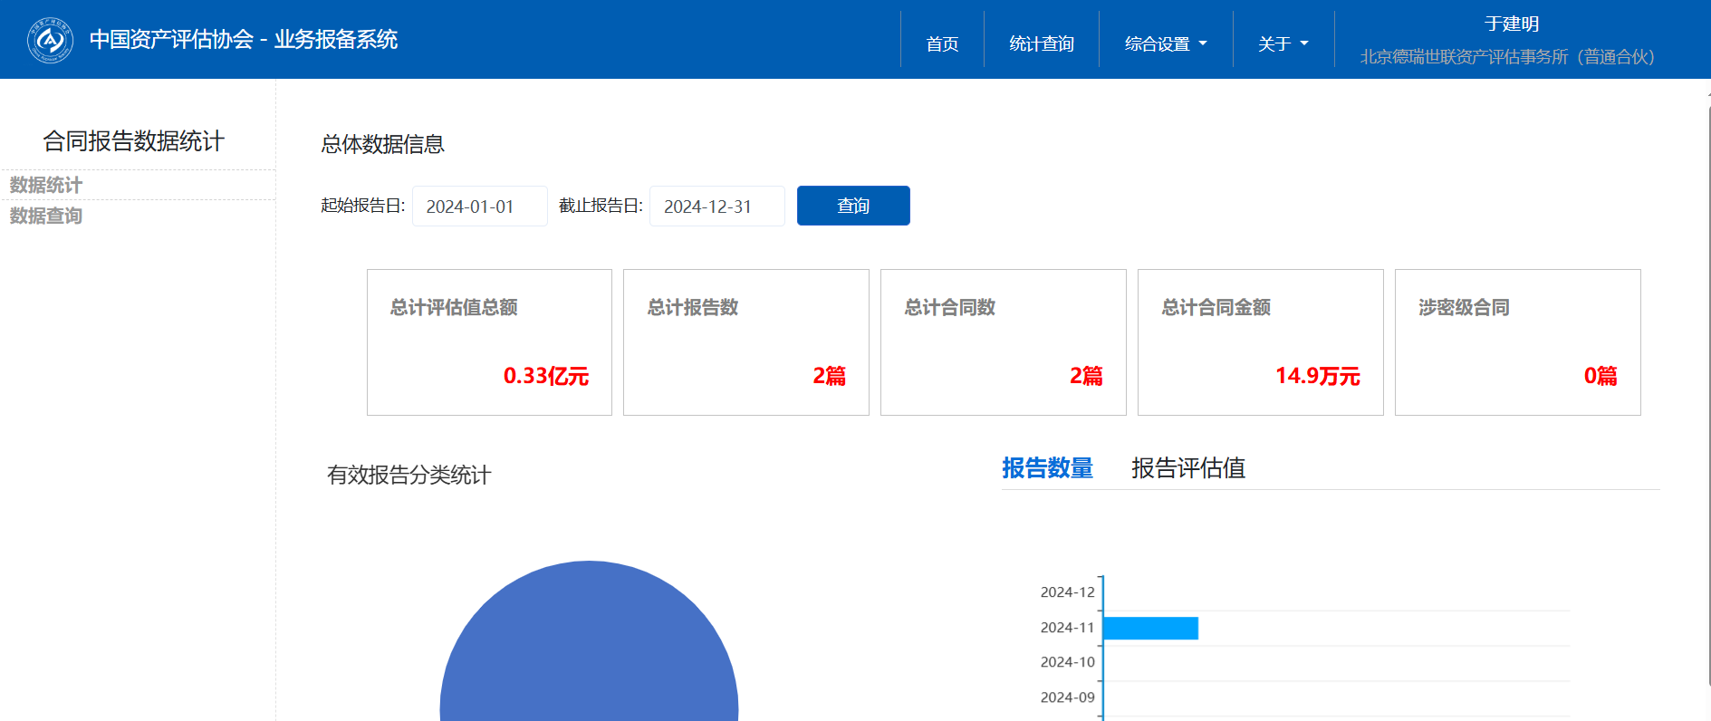Click the blue pie chart slice

(x=589, y=652)
